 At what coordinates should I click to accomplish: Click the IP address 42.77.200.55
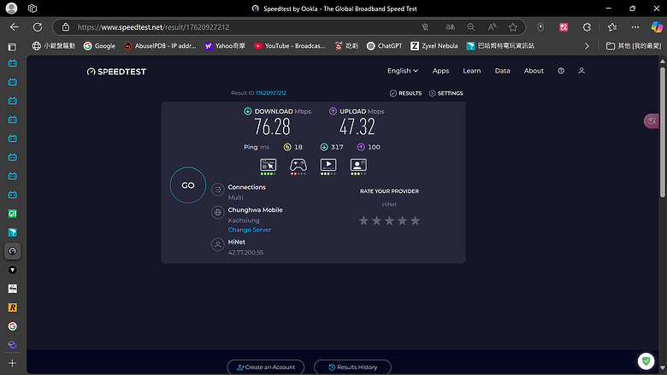245,253
